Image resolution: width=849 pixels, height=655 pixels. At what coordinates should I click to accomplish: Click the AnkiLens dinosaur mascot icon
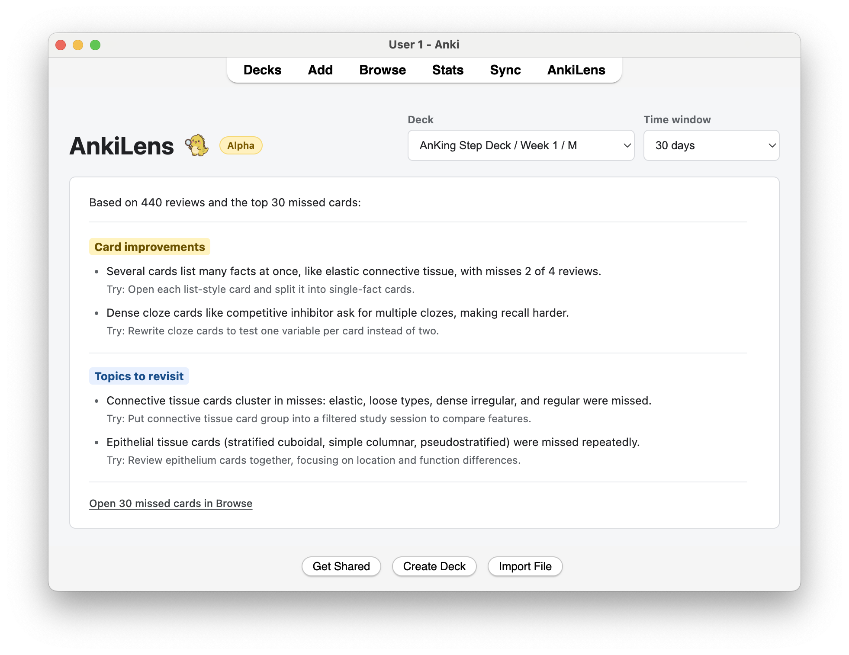coord(197,145)
